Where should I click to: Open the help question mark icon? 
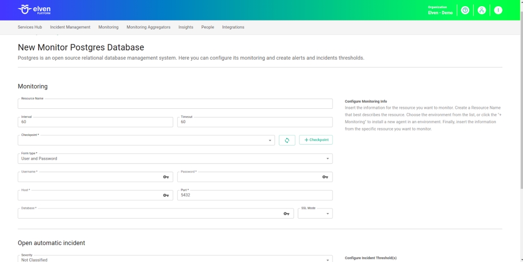[x=465, y=10]
